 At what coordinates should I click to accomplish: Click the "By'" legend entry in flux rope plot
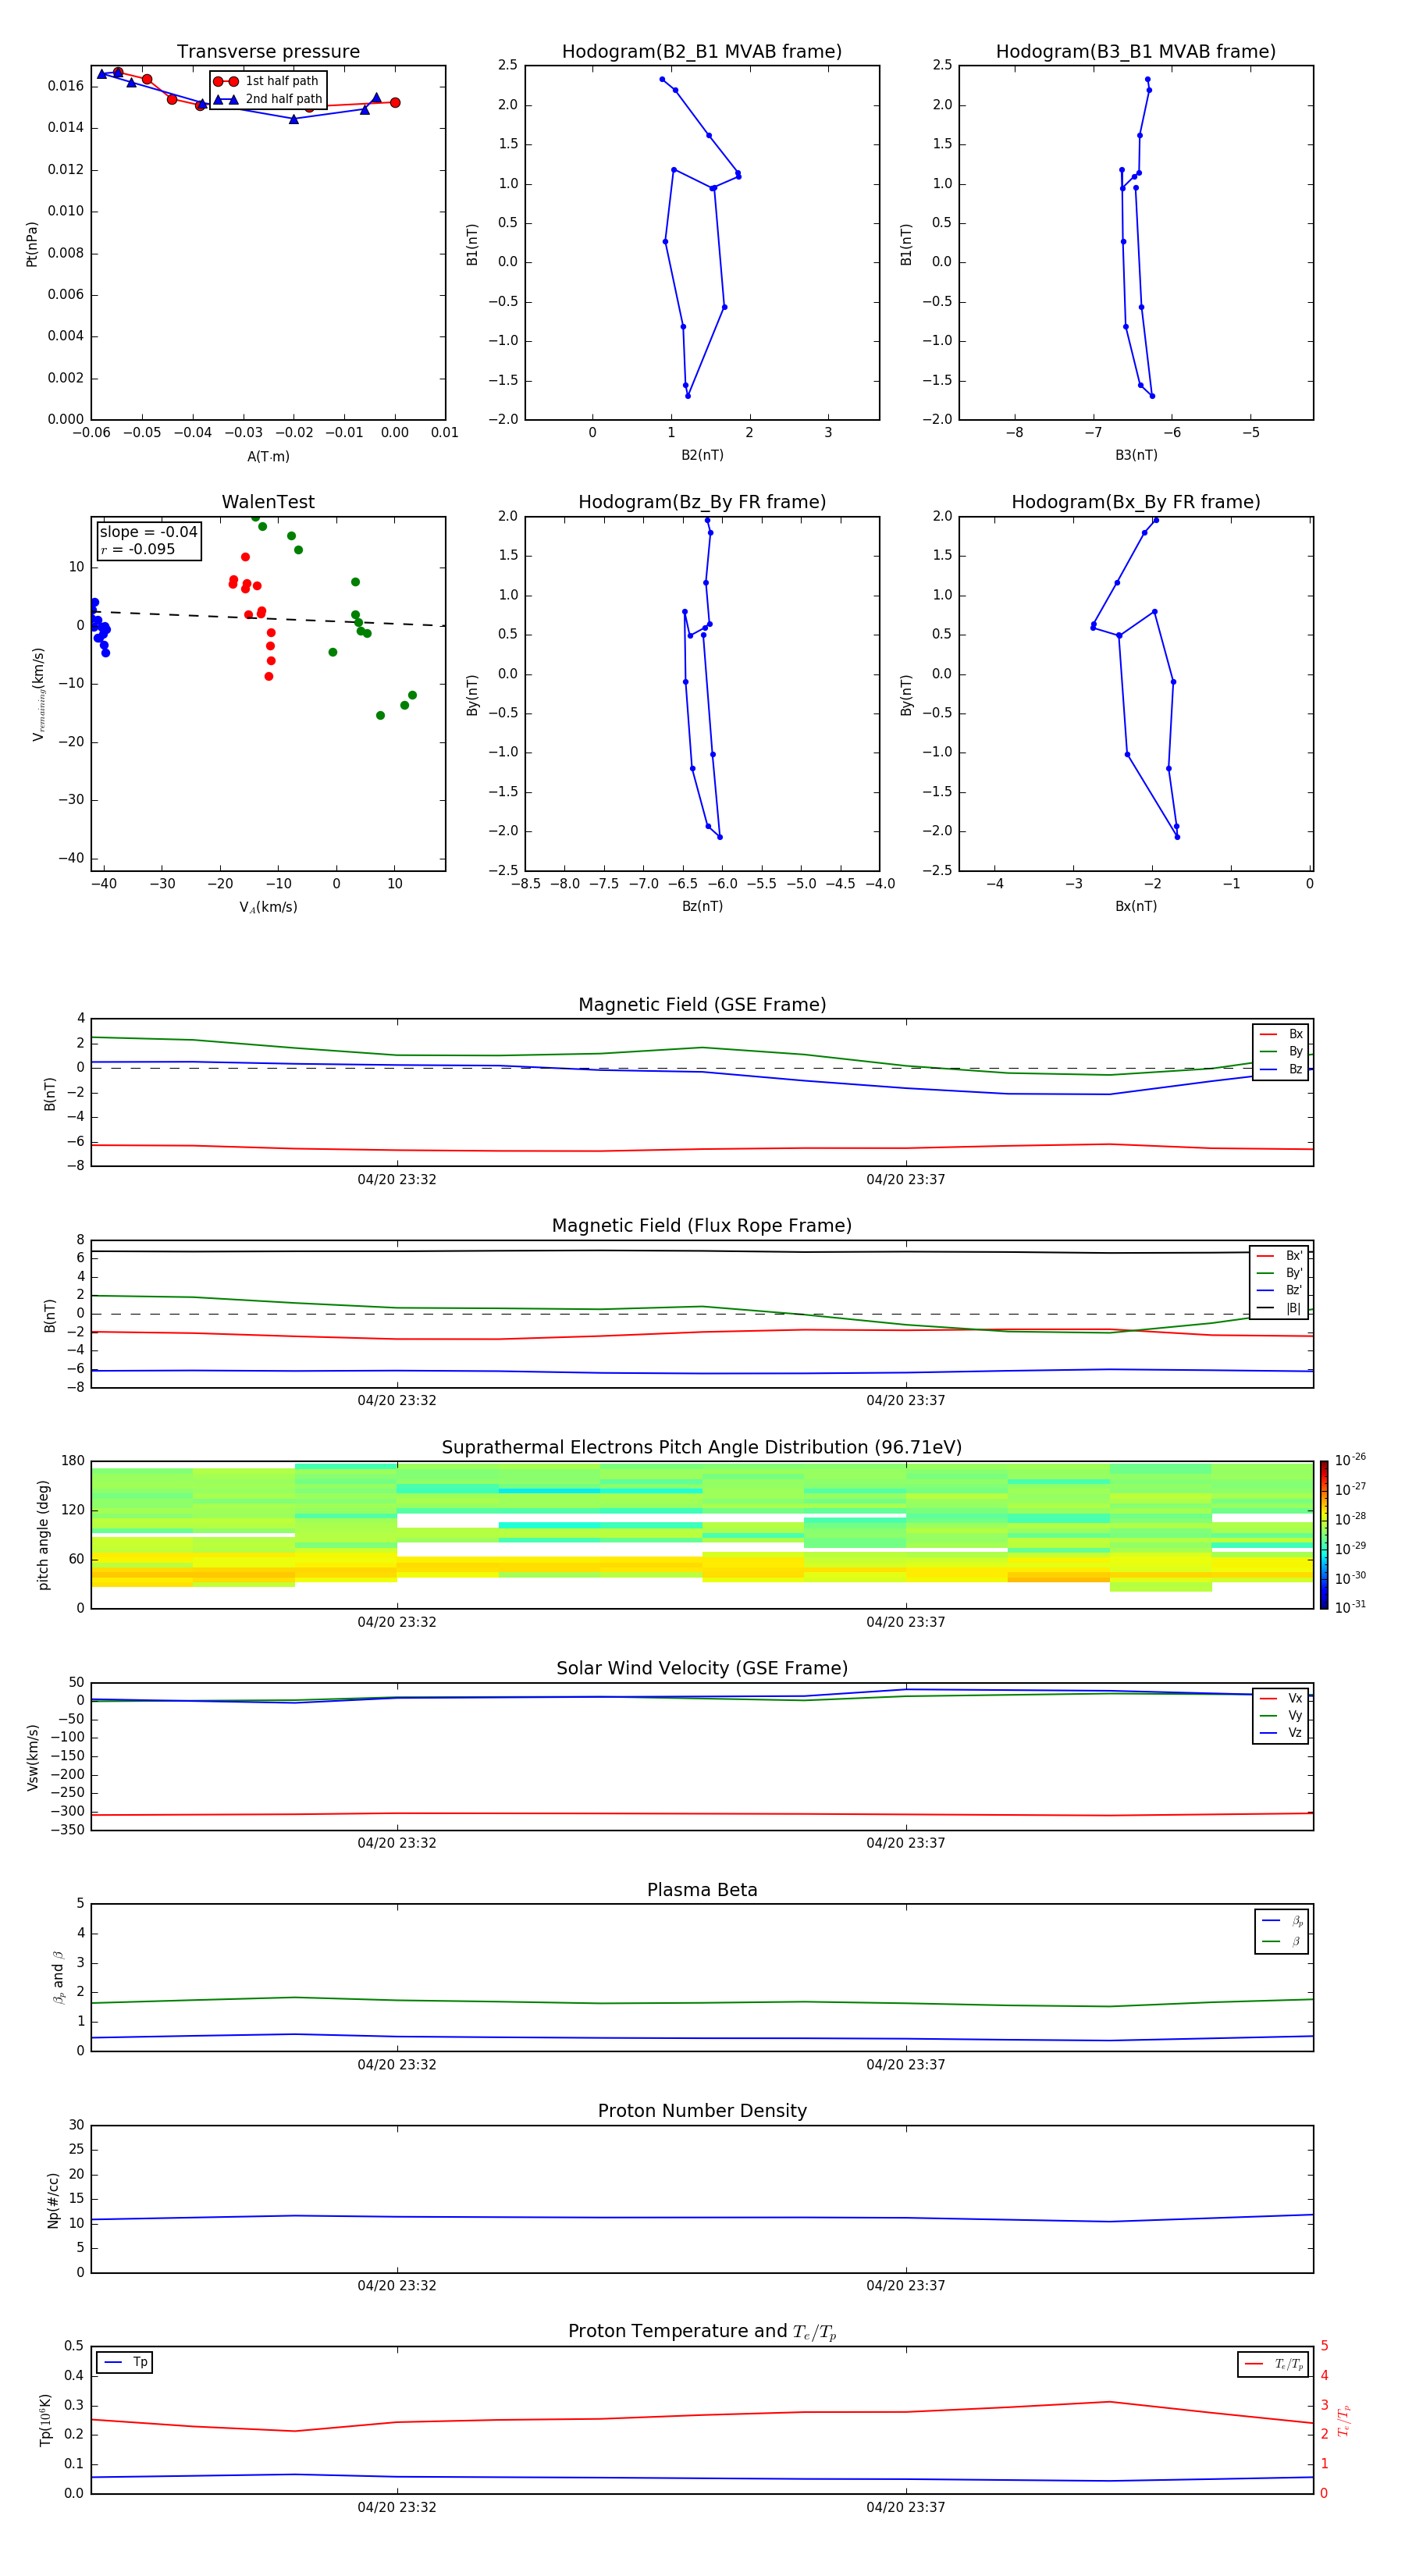[1280, 1273]
